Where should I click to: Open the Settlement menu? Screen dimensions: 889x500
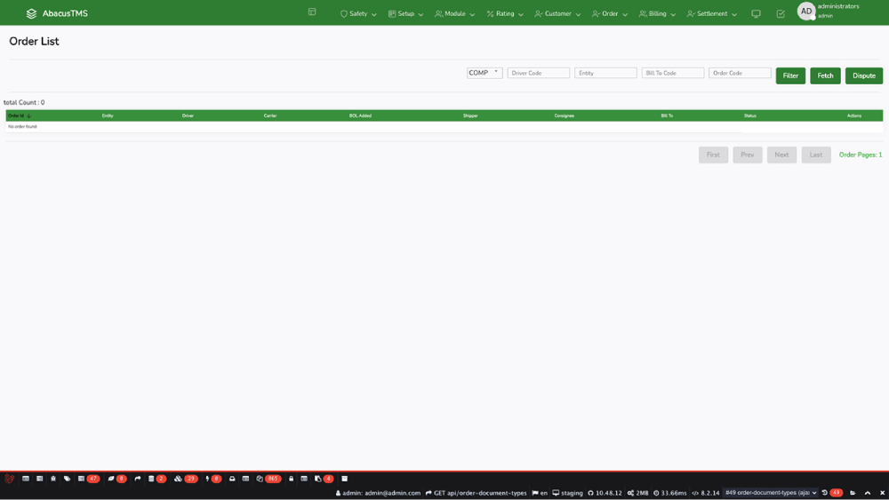point(711,14)
